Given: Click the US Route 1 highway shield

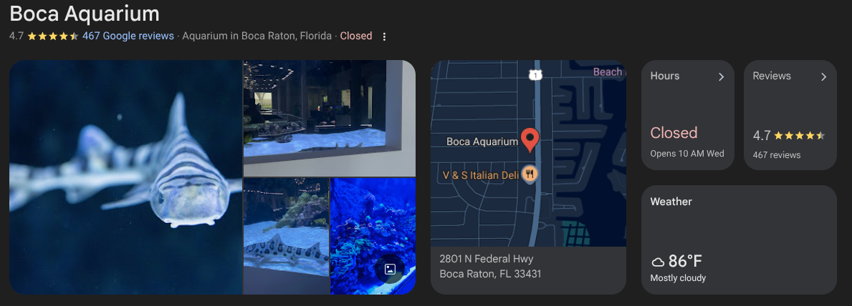Looking at the screenshot, I should tap(536, 75).
